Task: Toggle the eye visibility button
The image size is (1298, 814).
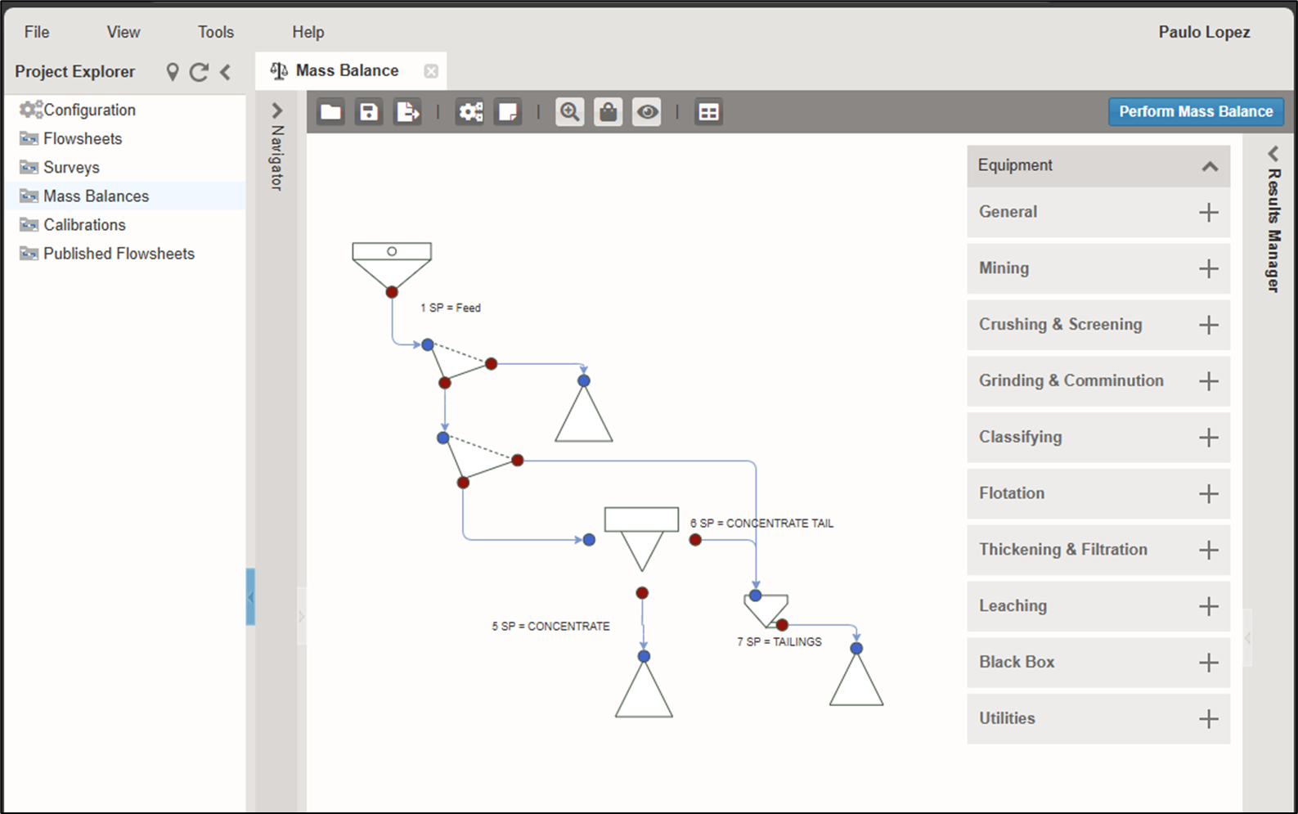Action: point(647,112)
